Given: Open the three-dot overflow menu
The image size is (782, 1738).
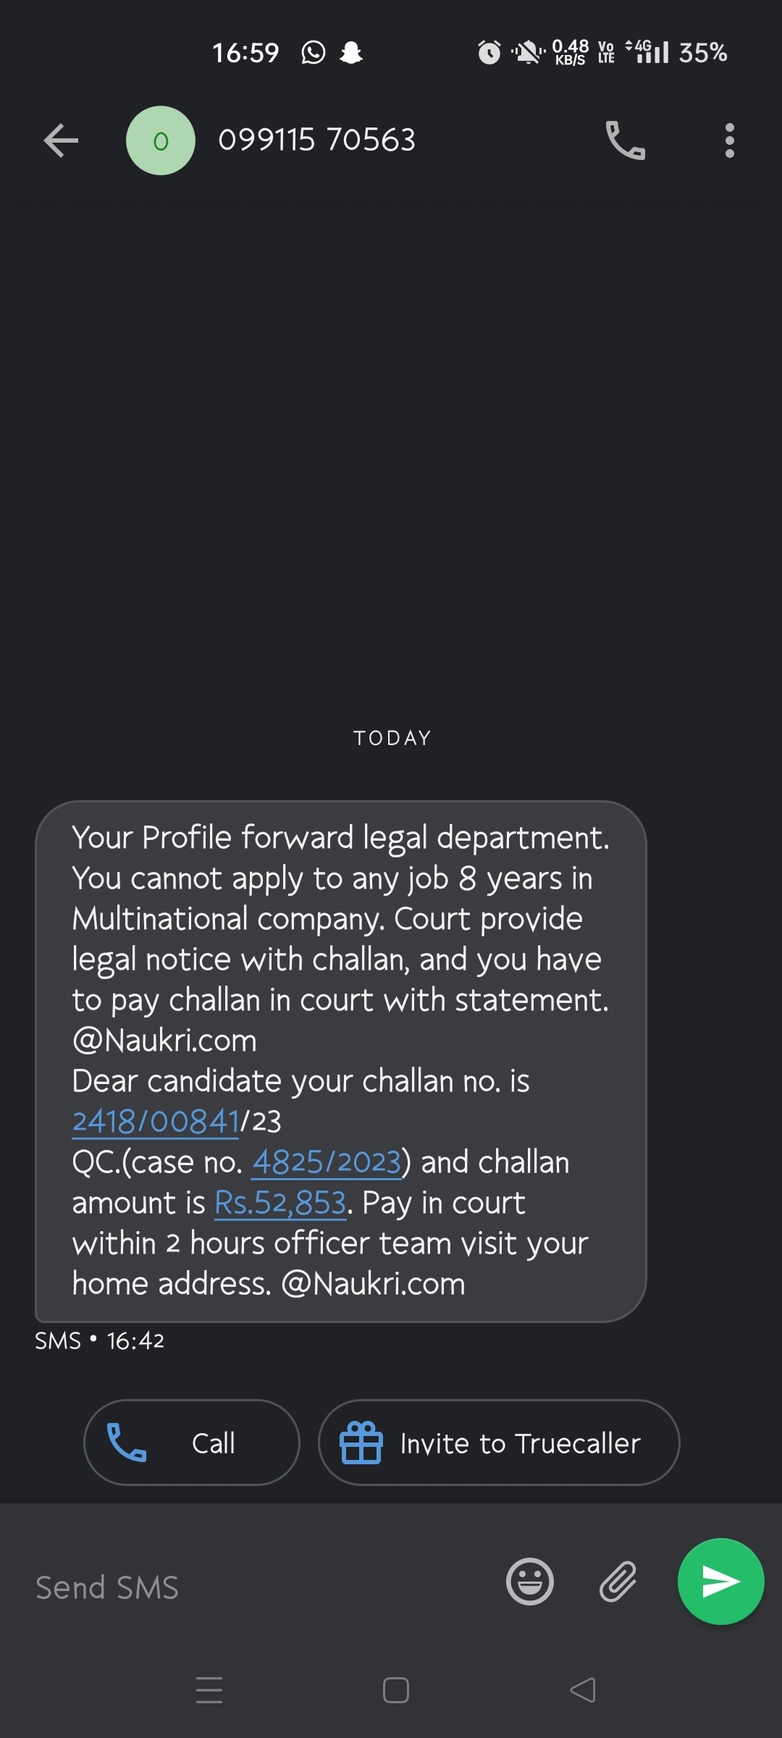Looking at the screenshot, I should [x=729, y=140].
